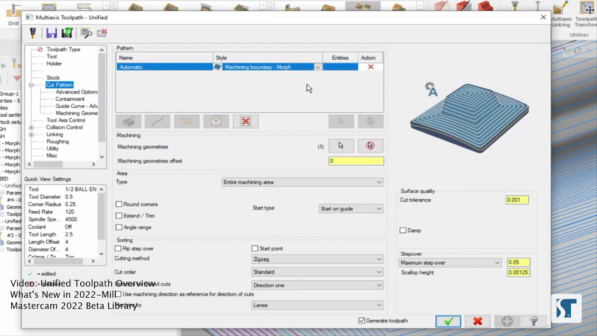Viewport: 597px width, 336px height.
Task: Enable the Extend / Trim checkbox
Action: pyautogui.click(x=119, y=216)
